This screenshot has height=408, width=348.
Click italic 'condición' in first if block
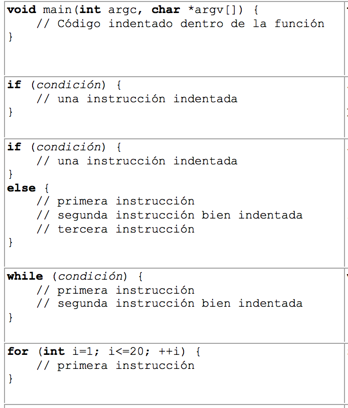tap(69, 85)
